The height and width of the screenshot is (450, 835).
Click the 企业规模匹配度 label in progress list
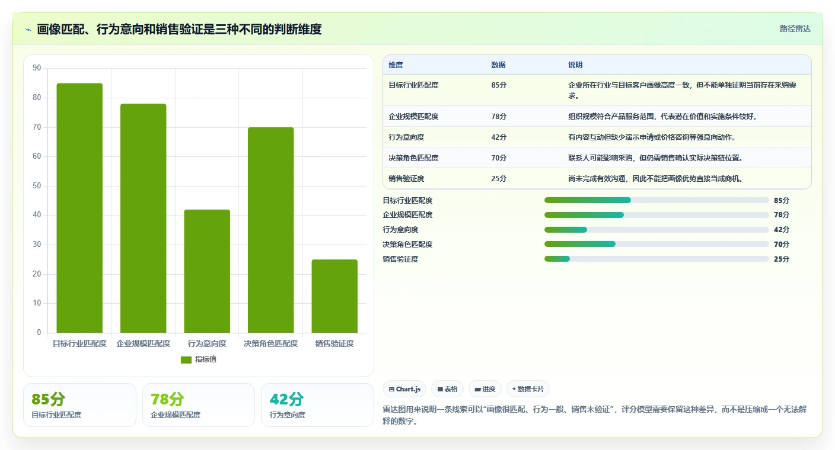tap(407, 215)
